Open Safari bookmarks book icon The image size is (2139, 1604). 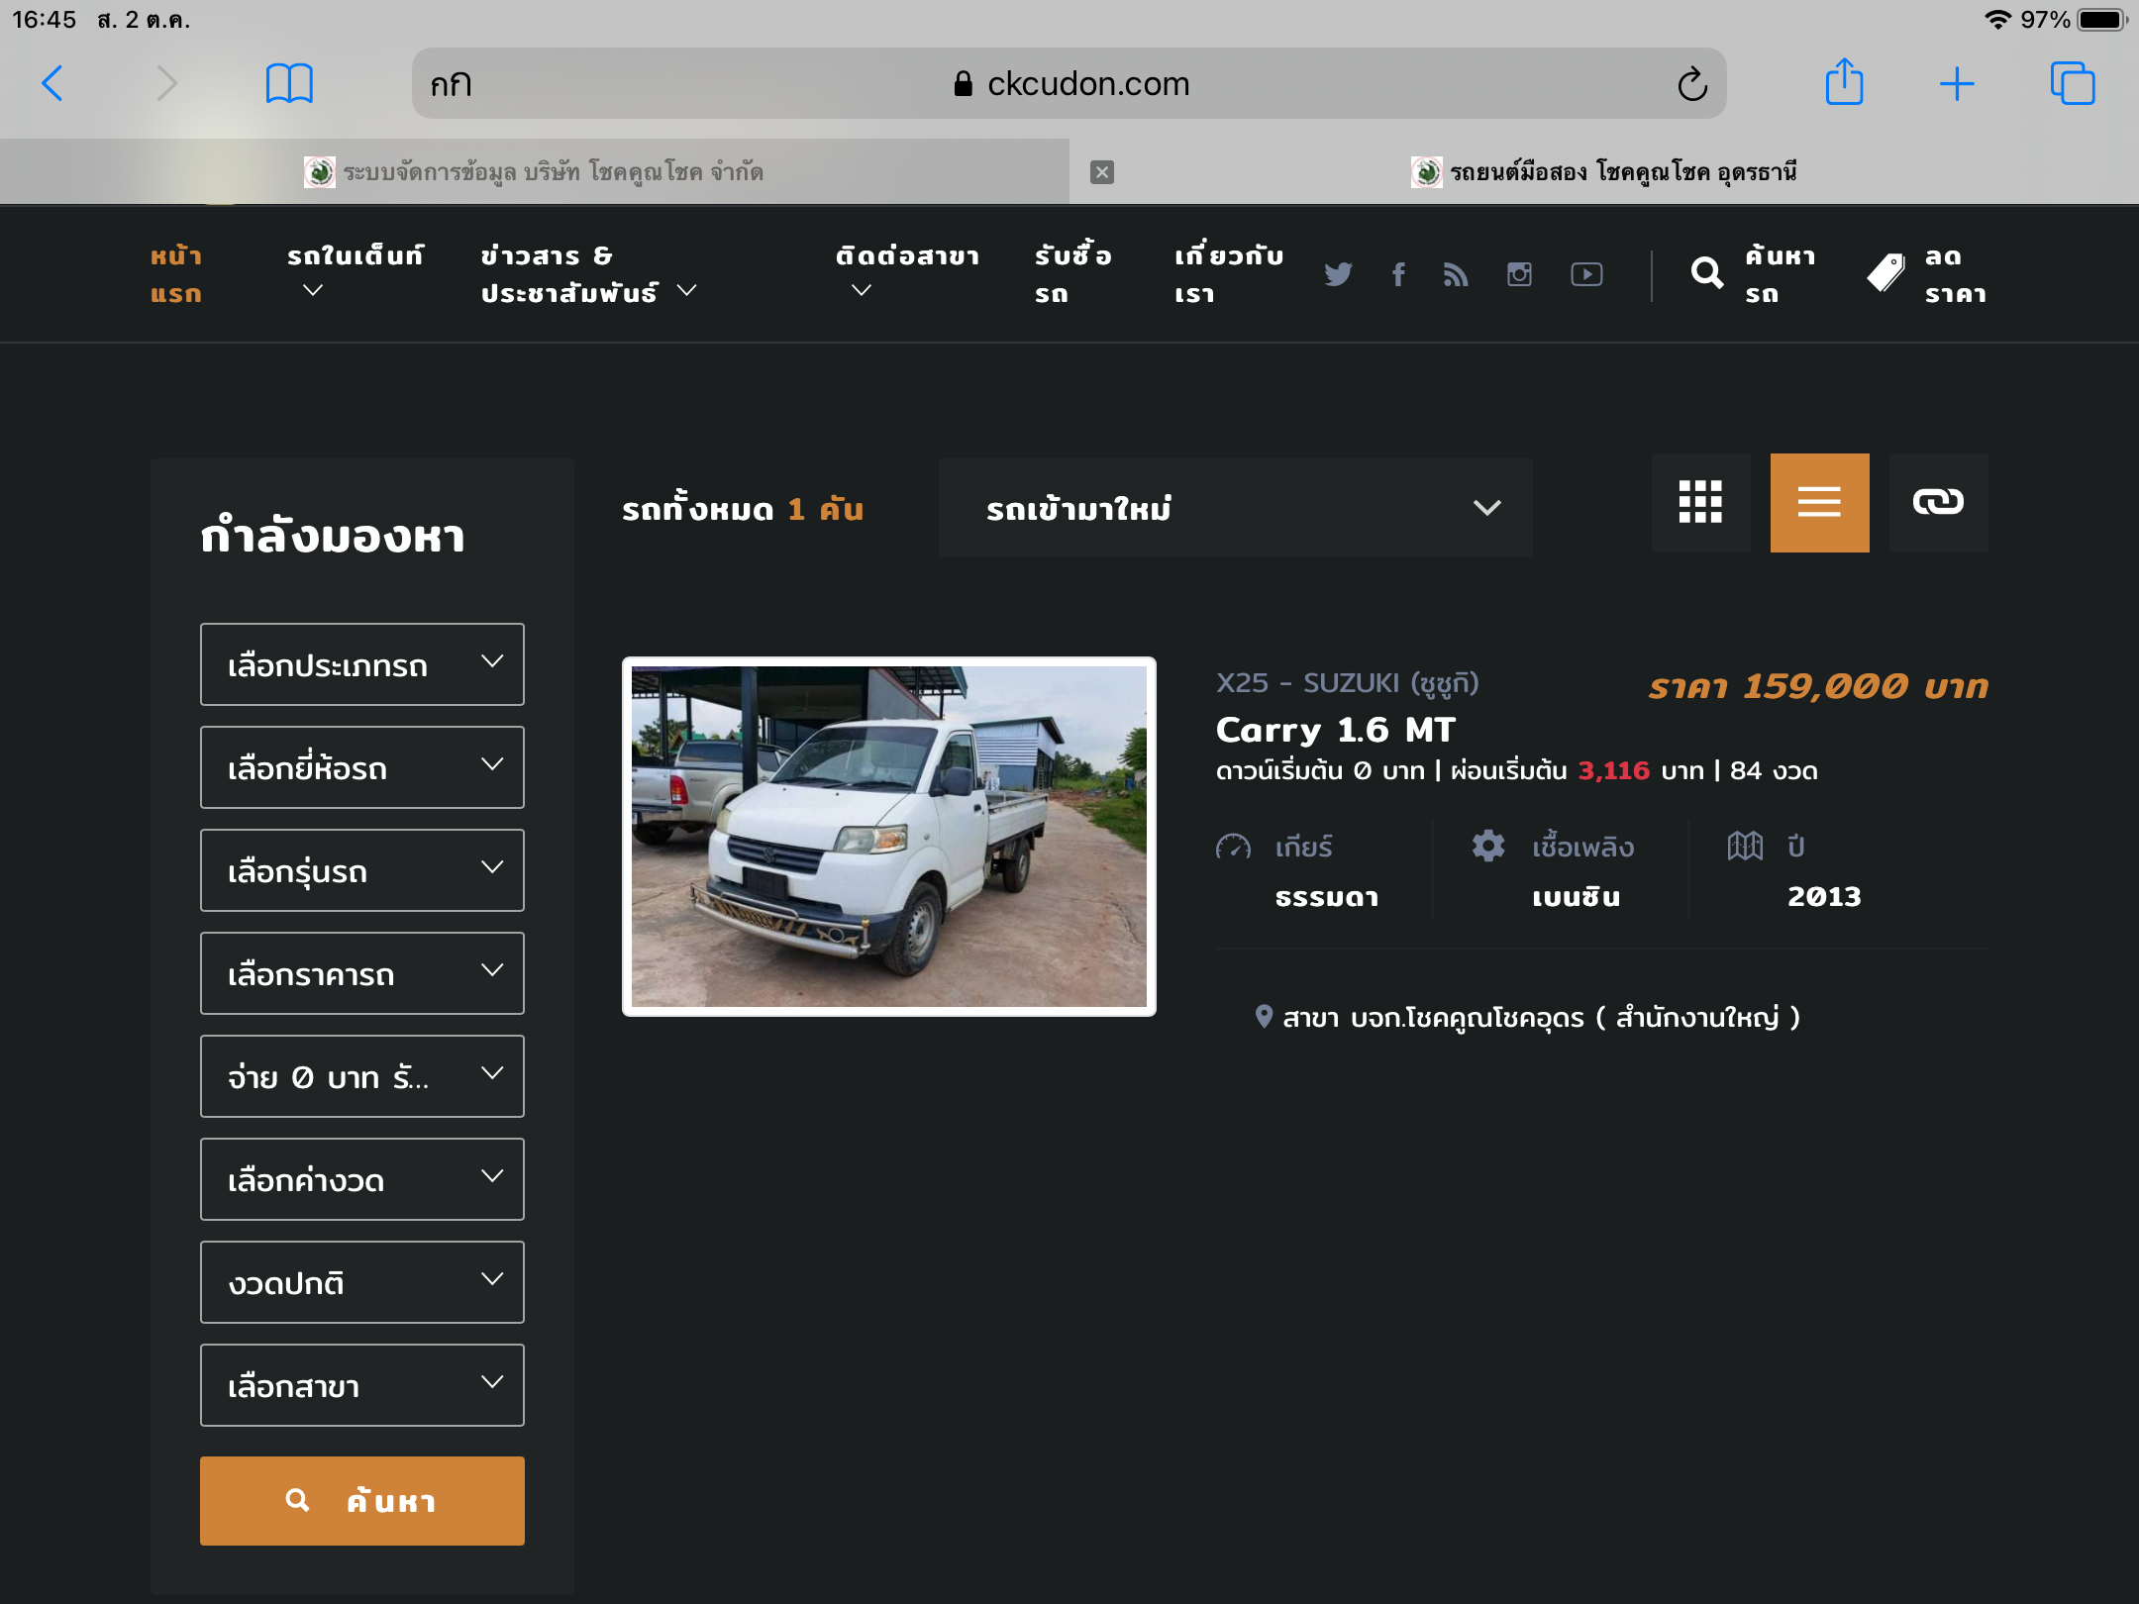(x=289, y=83)
